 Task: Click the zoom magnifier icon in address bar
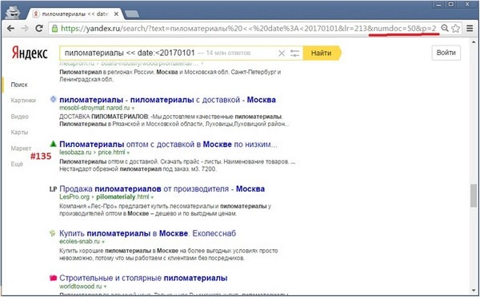pyautogui.click(x=445, y=29)
